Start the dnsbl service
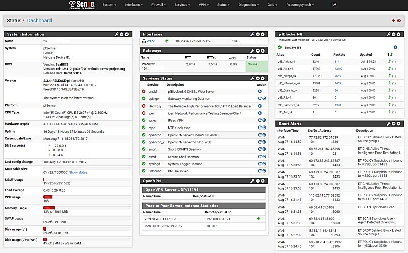 tap(261, 91)
